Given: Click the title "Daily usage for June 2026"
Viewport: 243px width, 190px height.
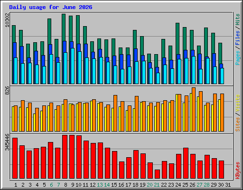Looking at the screenshot, I should [51, 7].
